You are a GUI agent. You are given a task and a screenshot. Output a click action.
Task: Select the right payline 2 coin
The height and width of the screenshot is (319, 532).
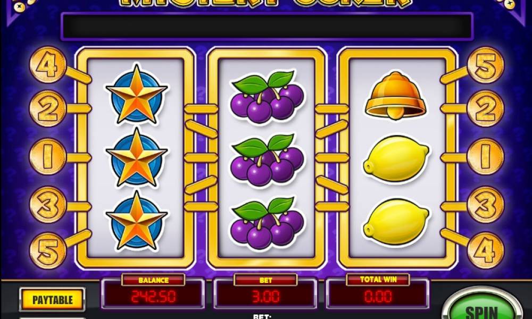tap(486, 108)
